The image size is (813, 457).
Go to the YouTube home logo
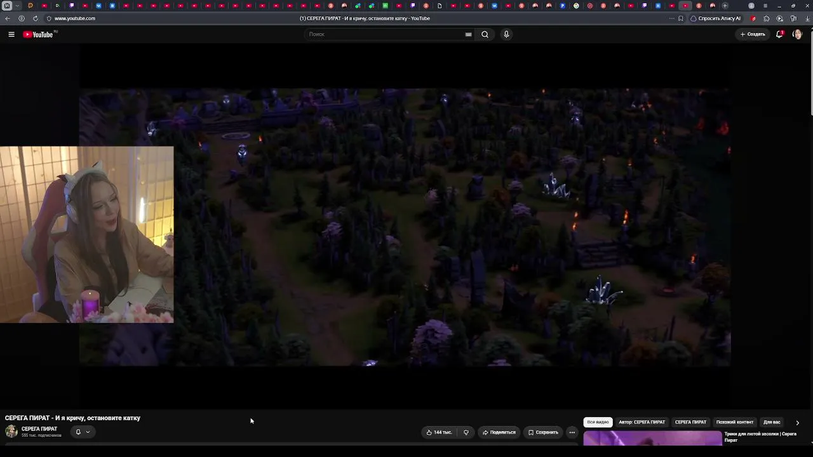tap(39, 34)
